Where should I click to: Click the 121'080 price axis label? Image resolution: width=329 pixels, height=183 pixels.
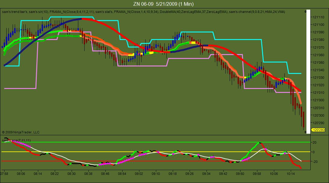[x=318, y=40]
